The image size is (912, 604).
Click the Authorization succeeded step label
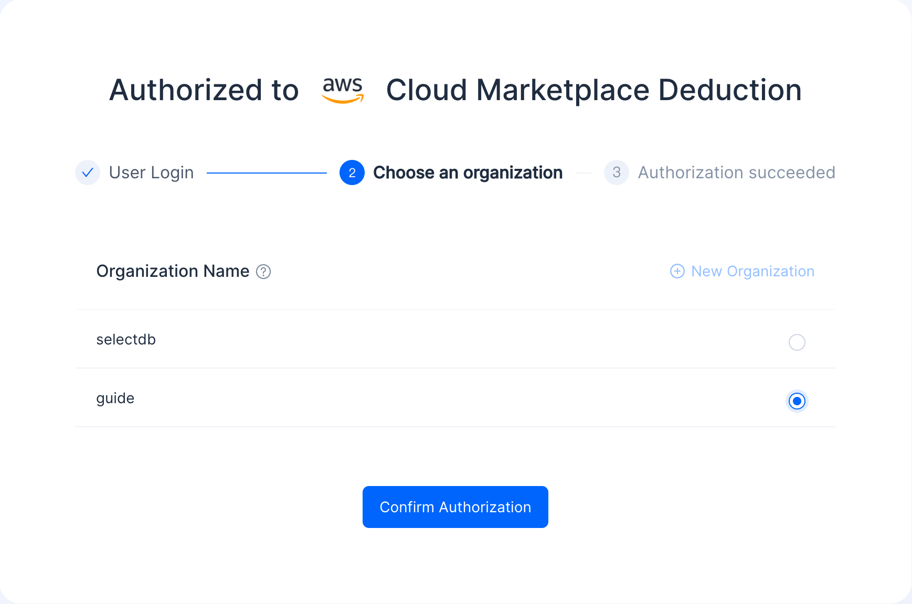tap(737, 172)
